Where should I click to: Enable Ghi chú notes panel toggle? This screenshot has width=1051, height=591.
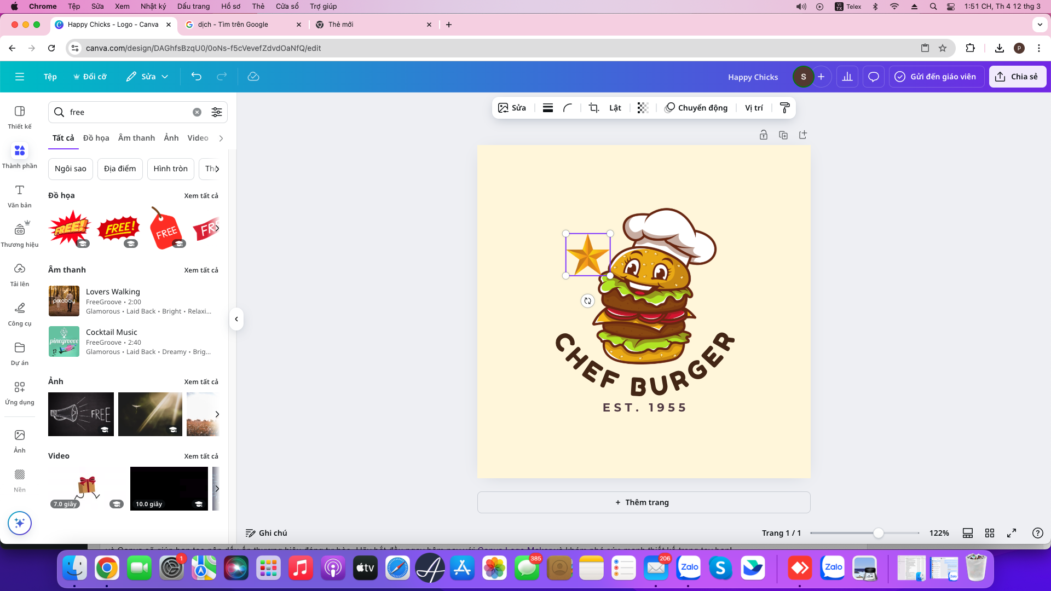click(x=267, y=532)
